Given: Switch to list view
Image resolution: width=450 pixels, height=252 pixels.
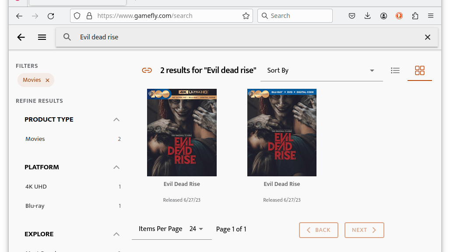Looking at the screenshot, I should coord(395,70).
